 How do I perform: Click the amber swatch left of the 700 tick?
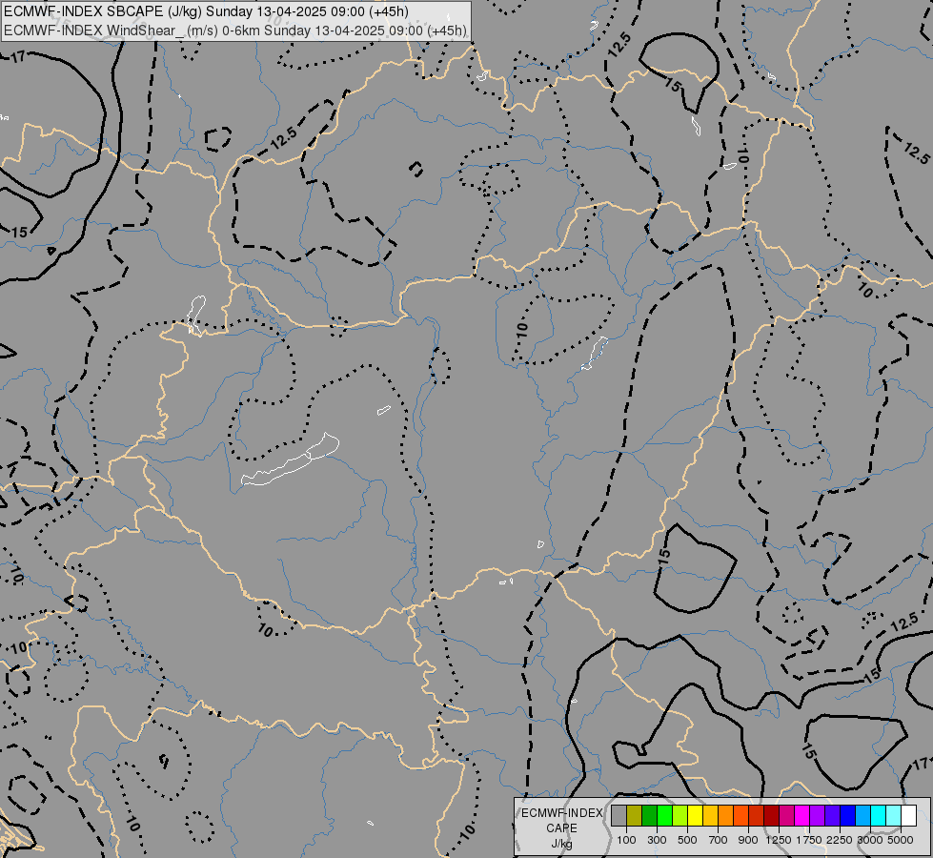click(x=710, y=815)
